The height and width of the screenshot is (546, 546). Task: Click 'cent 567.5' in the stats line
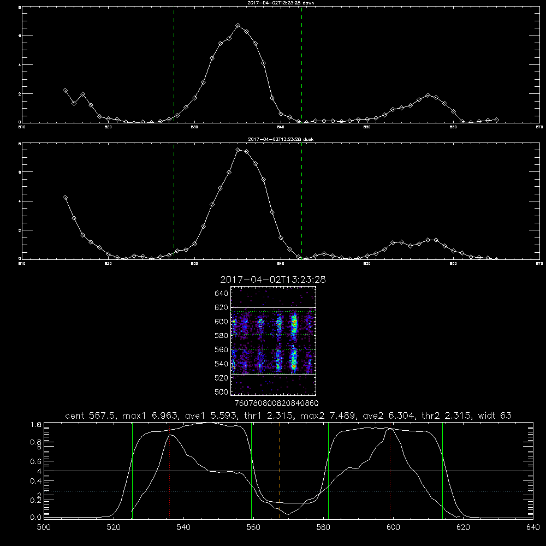click(x=90, y=416)
